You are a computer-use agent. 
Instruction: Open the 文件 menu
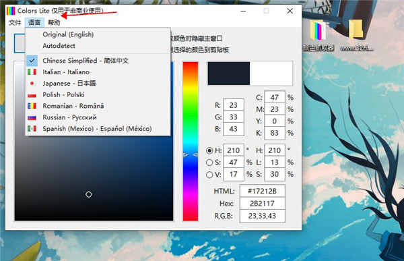15,22
